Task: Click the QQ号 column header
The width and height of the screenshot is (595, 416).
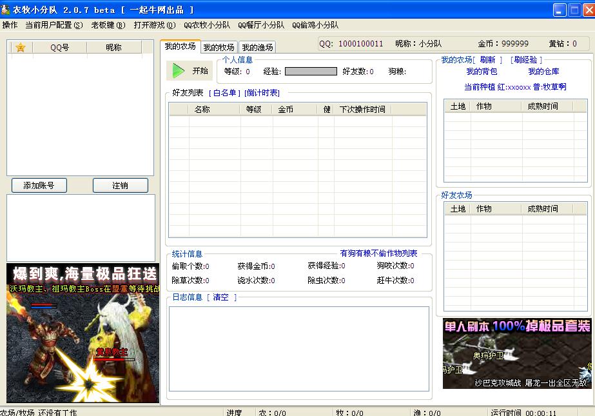Action: click(59, 48)
